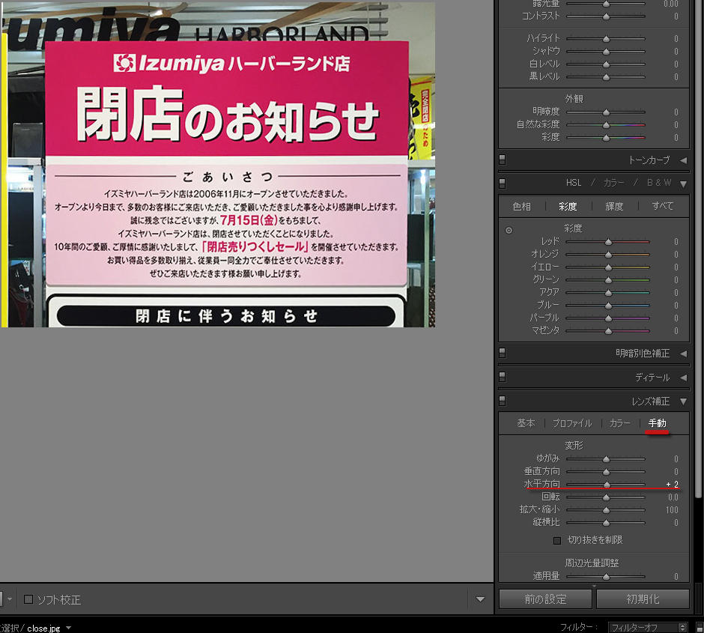Switch to the すべて tab
This screenshot has height=633, width=704.
point(663,206)
